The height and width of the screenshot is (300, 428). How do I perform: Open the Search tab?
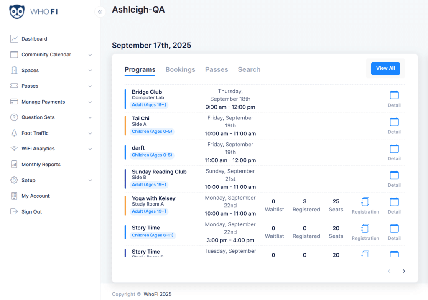coord(249,70)
